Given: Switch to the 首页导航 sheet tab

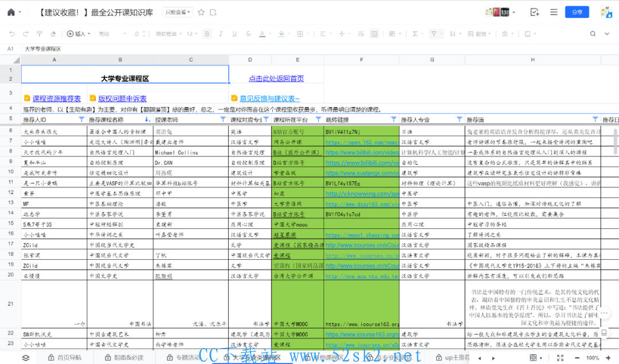Looking at the screenshot, I should (x=65, y=358).
